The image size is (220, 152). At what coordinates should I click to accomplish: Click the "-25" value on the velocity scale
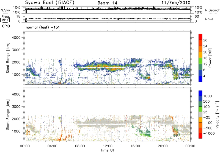click(x=207, y=117)
